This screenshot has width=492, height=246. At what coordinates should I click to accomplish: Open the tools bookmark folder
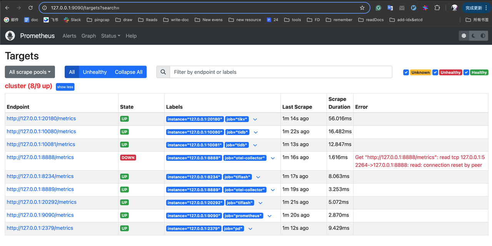tap(293, 20)
